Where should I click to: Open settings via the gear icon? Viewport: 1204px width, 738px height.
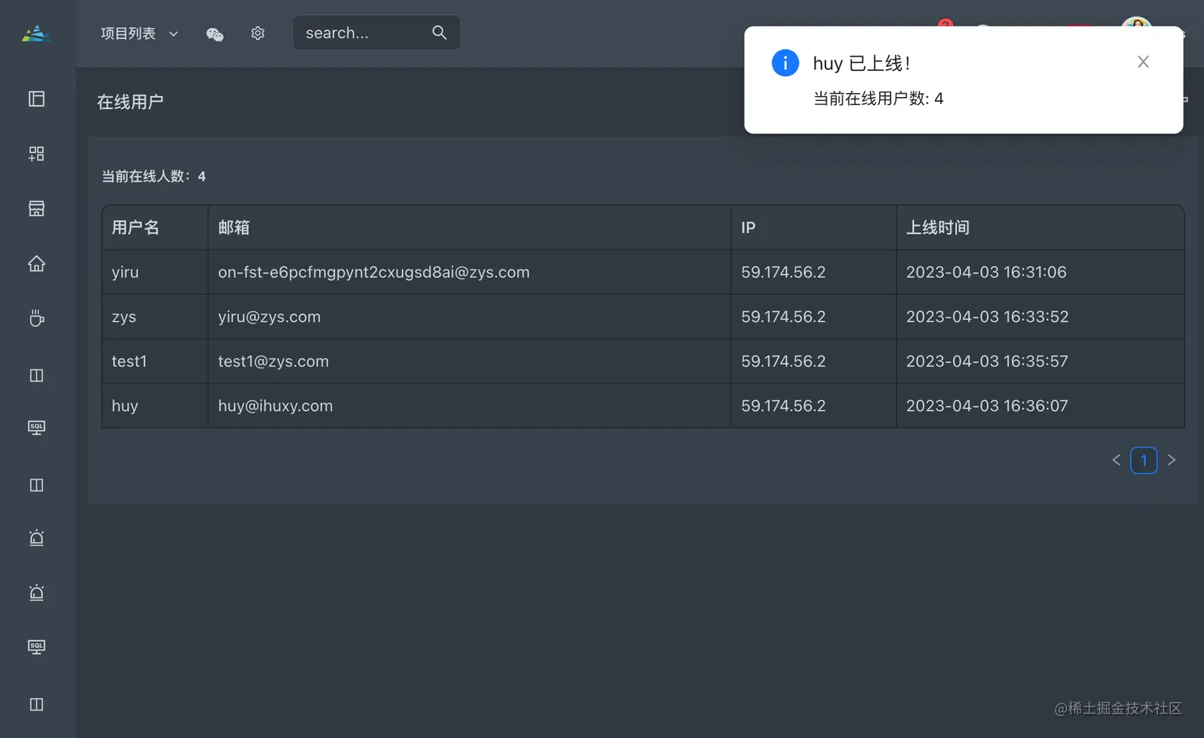click(257, 33)
